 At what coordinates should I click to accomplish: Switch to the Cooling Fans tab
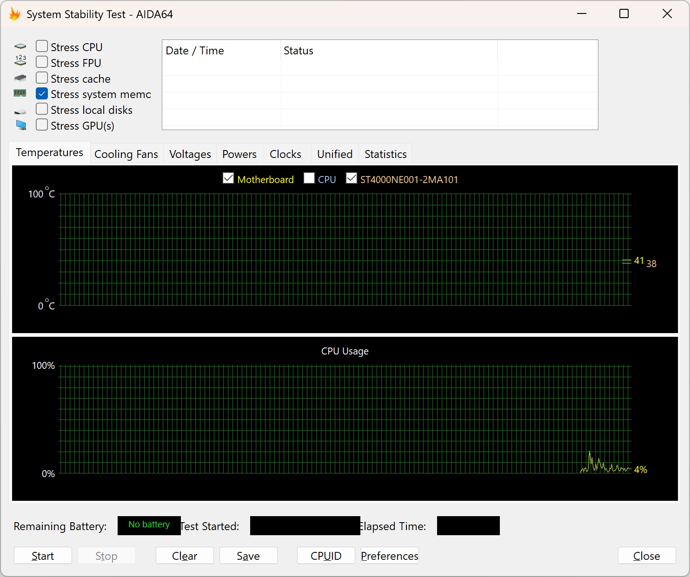point(126,154)
